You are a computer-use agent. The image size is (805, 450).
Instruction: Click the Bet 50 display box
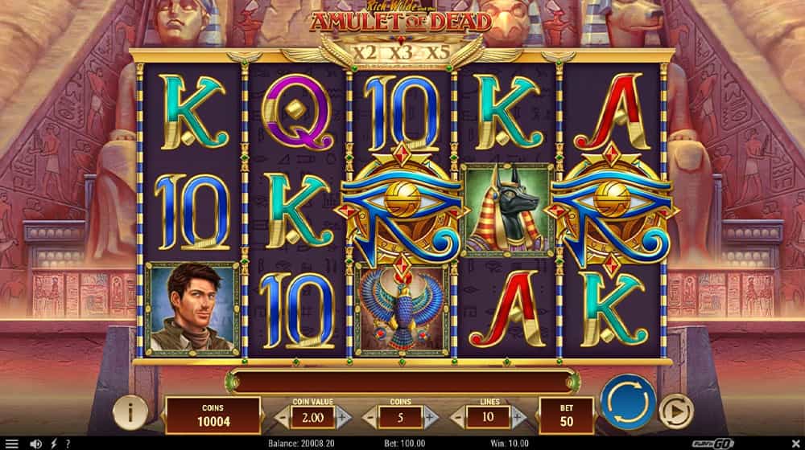click(566, 415)
